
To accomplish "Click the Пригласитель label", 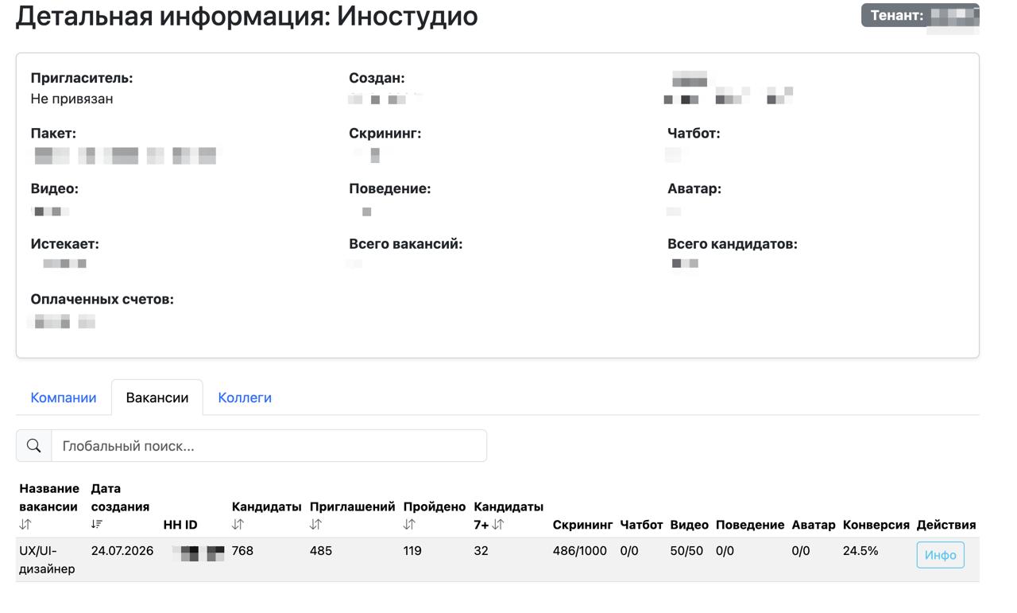I will pyautogui.click(x=82, y=78).
